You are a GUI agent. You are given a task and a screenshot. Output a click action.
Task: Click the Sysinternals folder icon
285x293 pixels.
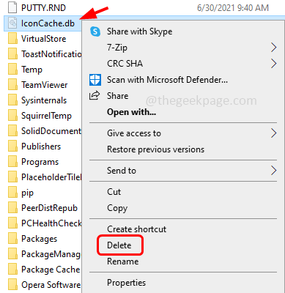pos(12,100)
